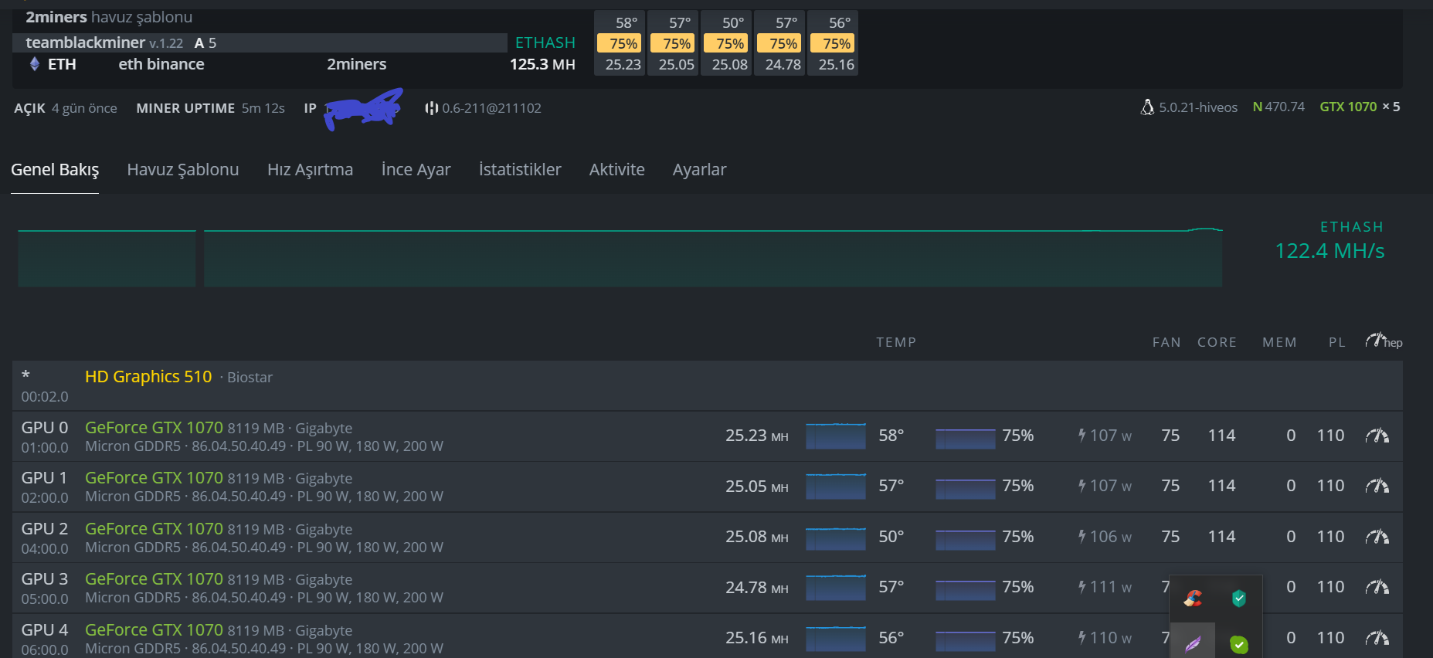Click the power limit 110 in GPU 2 row
The width and height of the screenshot is (1433, 658).
(x=1330, y=537)
